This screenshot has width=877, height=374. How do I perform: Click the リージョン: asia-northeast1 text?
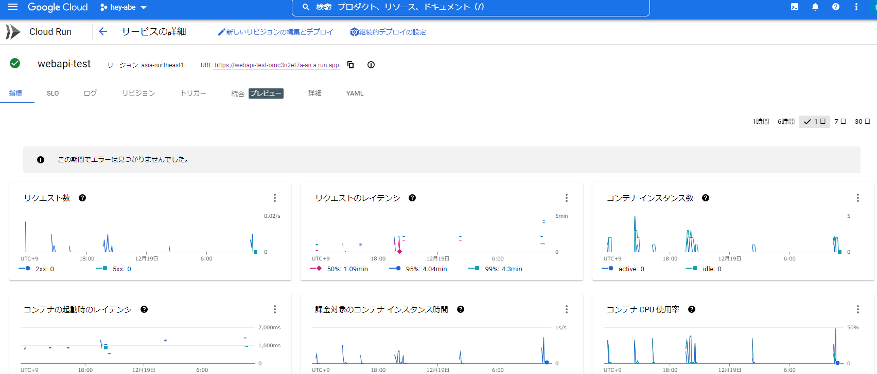tap(145, 65)
